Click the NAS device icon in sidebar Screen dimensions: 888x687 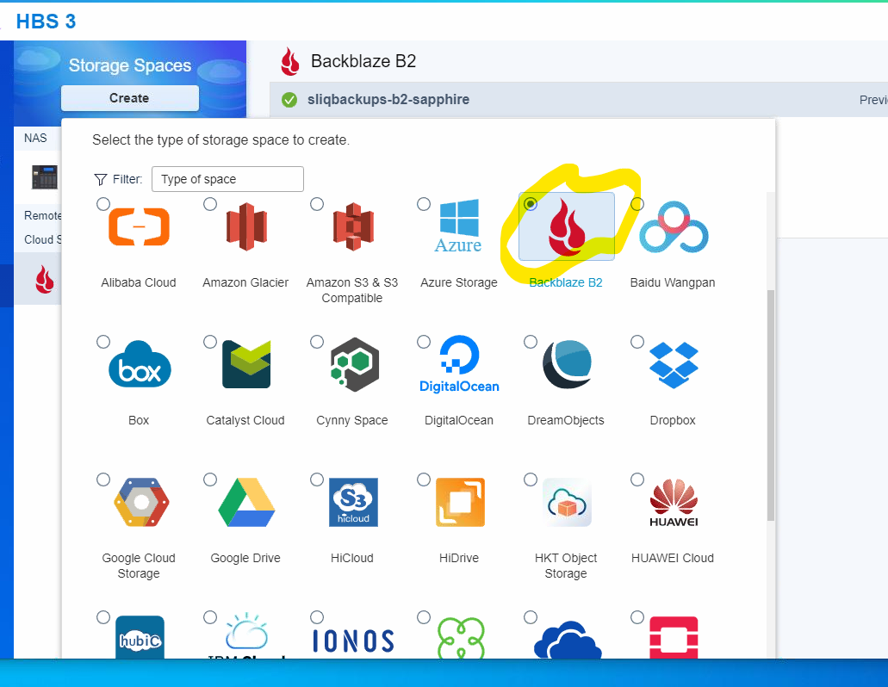coord(45,176)
